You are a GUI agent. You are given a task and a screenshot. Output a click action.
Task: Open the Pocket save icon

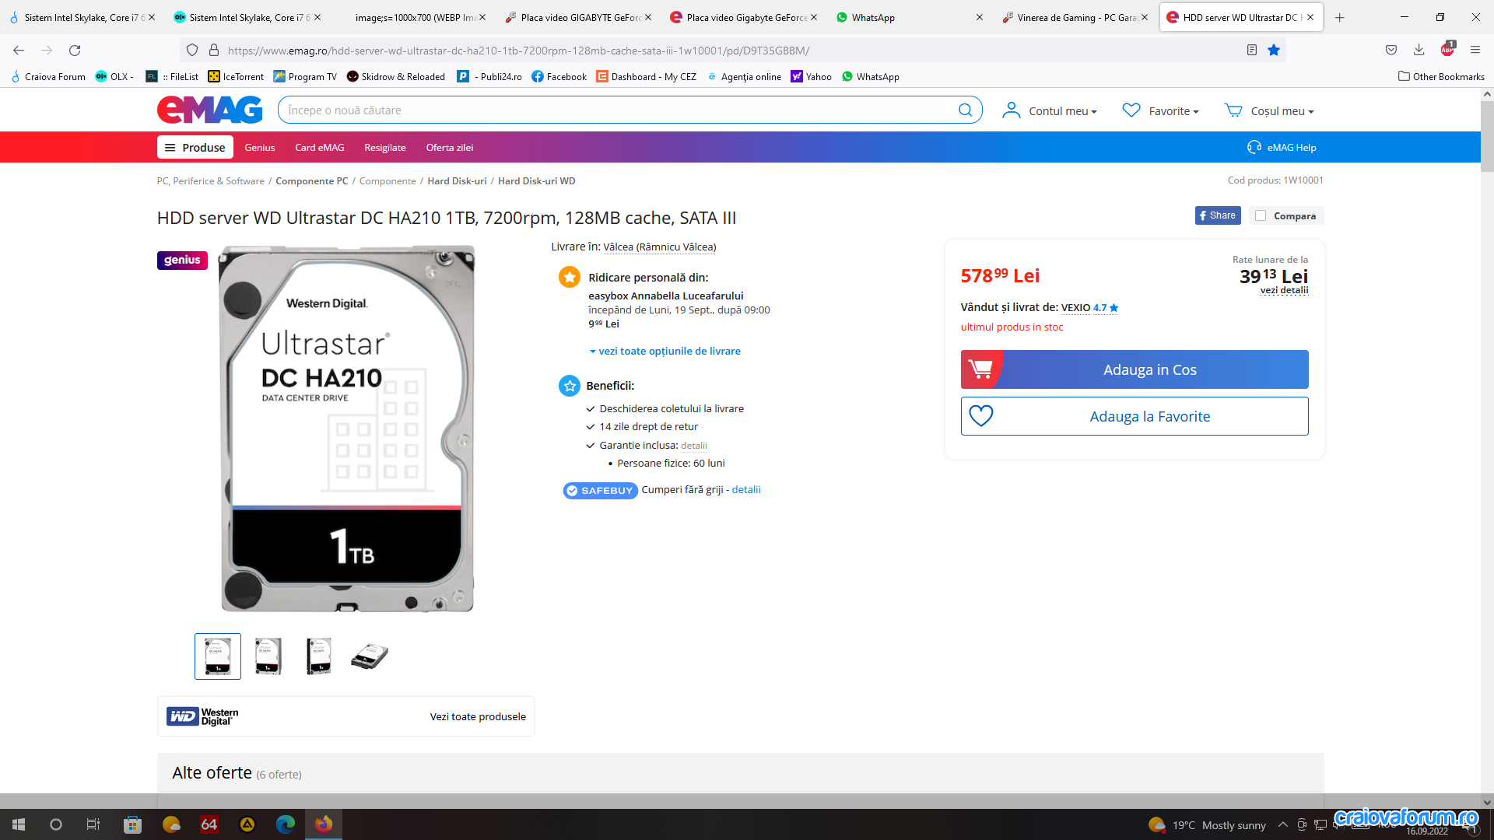[1391, 51]
